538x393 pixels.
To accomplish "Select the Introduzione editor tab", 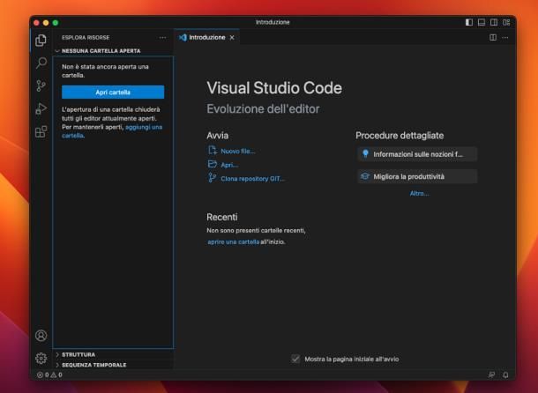I will click(206, 37).
